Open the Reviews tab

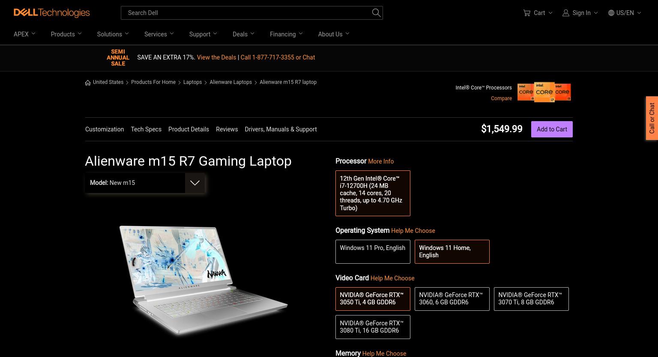227,129
